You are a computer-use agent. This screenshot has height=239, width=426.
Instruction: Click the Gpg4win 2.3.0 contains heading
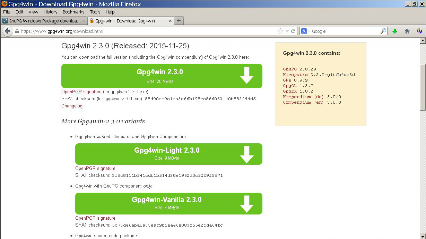click(x=312, y=53)
